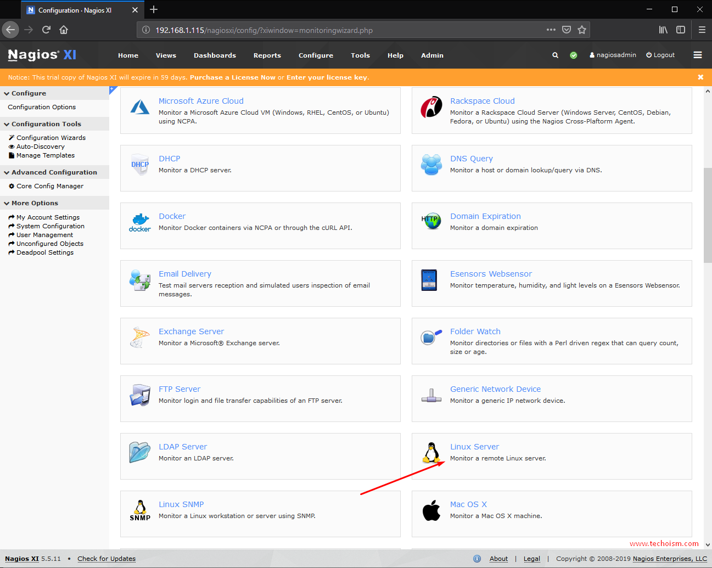Open the search magnifier in the top bar
This screenshot has width=712, height=568.
click(x=555, y=55)
